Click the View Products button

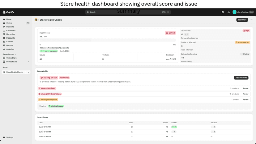coord(241,78)
